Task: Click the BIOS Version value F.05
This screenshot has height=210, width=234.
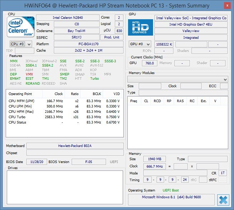Action: [x=89, y=162]
